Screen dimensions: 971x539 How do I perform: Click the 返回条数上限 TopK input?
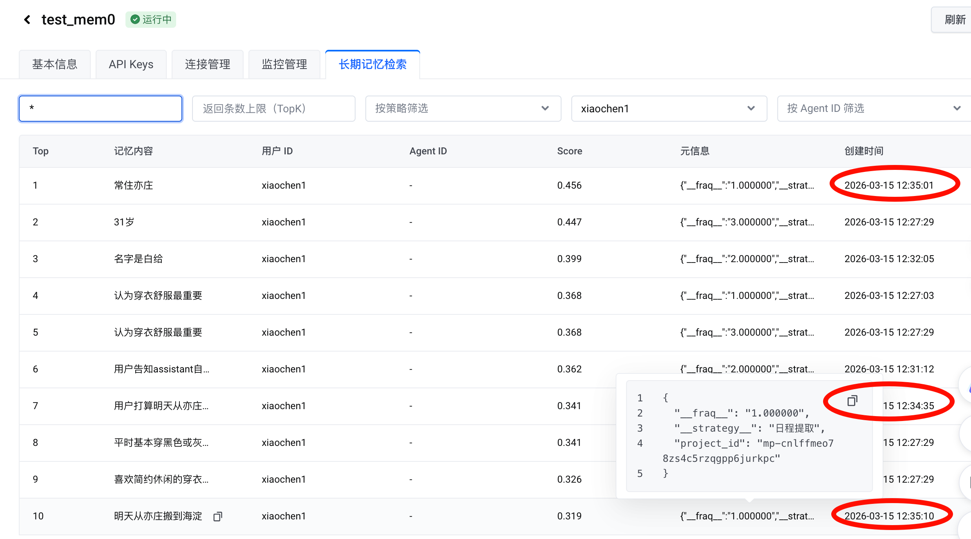273,108
